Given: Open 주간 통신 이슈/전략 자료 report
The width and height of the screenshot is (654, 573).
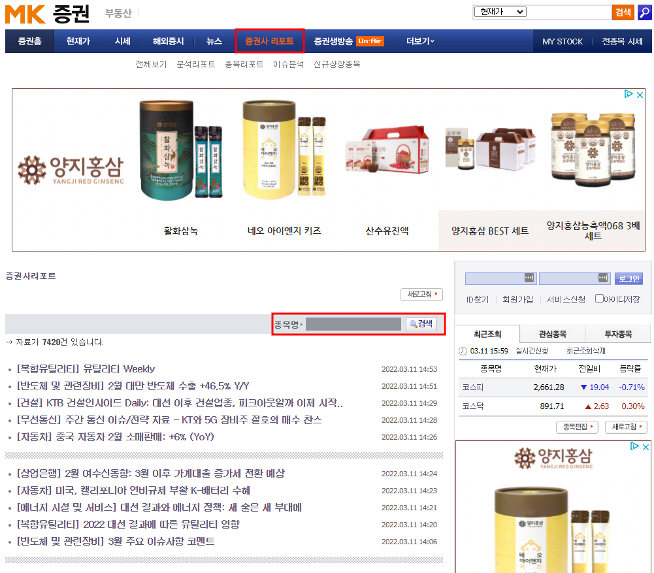Looking at the screenshot, I should (169, 420).
